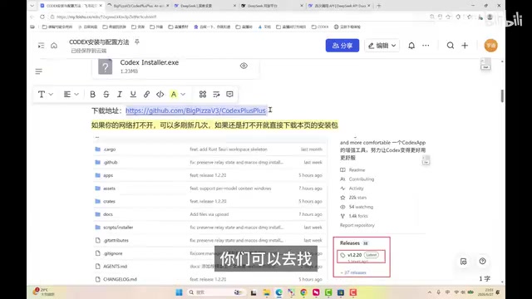Screen dimensions: 532x299
Task: Toggle bold formatting
Action: (x=92, y=94)
